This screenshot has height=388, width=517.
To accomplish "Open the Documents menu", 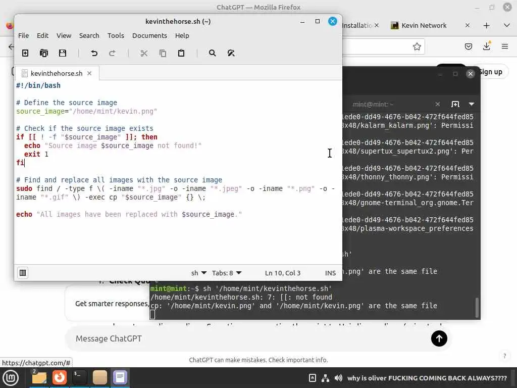I will coord(149,36).
